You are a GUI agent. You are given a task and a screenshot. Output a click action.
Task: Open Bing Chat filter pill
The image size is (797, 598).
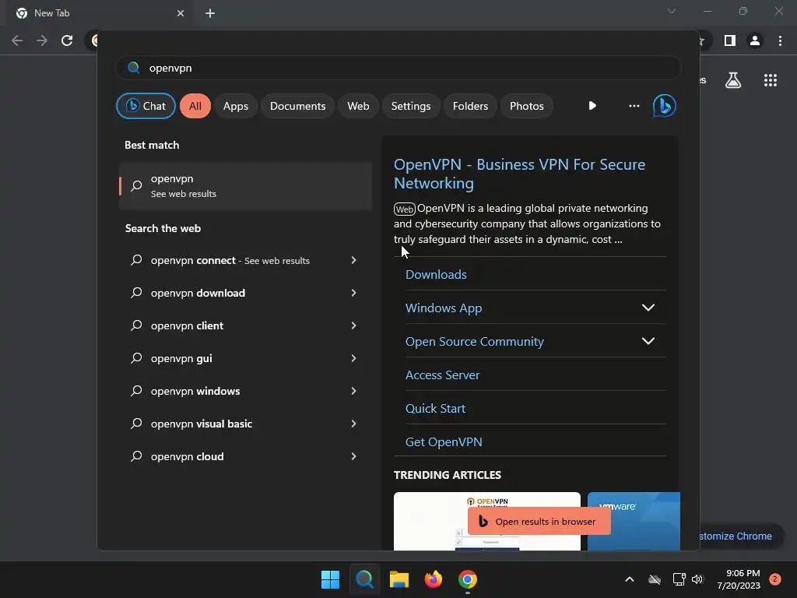point(146,106)
